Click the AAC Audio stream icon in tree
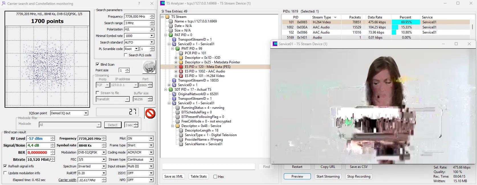This screenshot has width=477, height=185. tap(181, 71)
